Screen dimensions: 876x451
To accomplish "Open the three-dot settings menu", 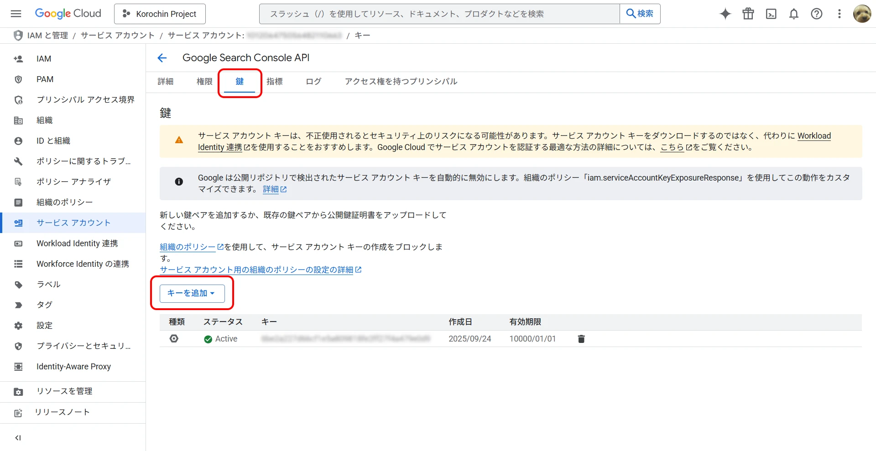I will 839,14.
